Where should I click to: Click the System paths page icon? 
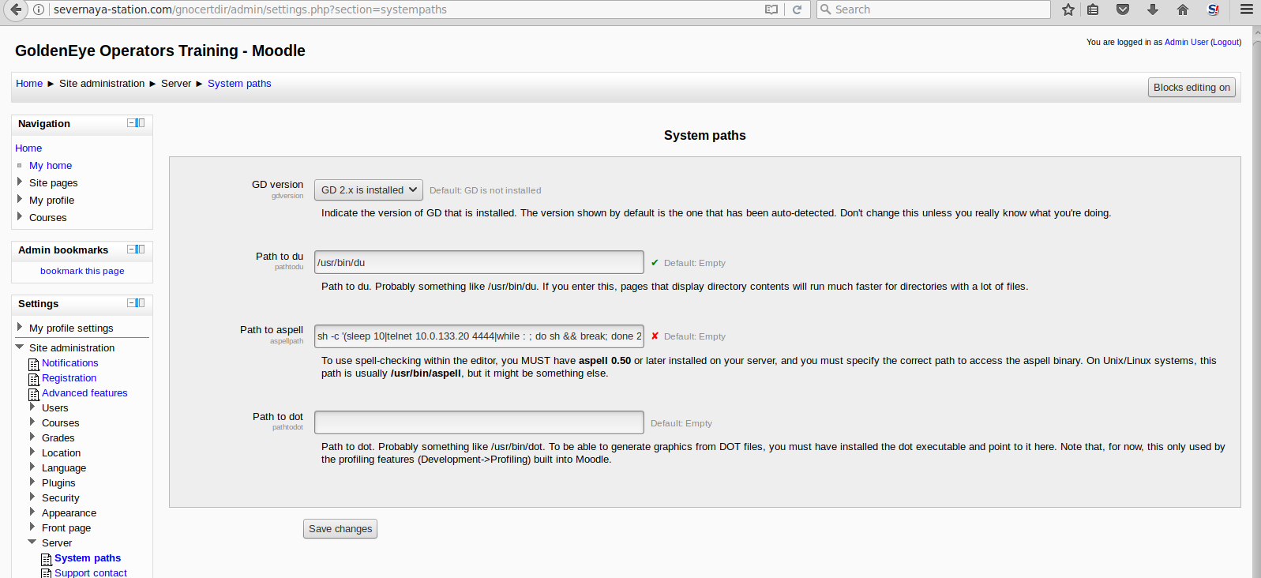47,559
